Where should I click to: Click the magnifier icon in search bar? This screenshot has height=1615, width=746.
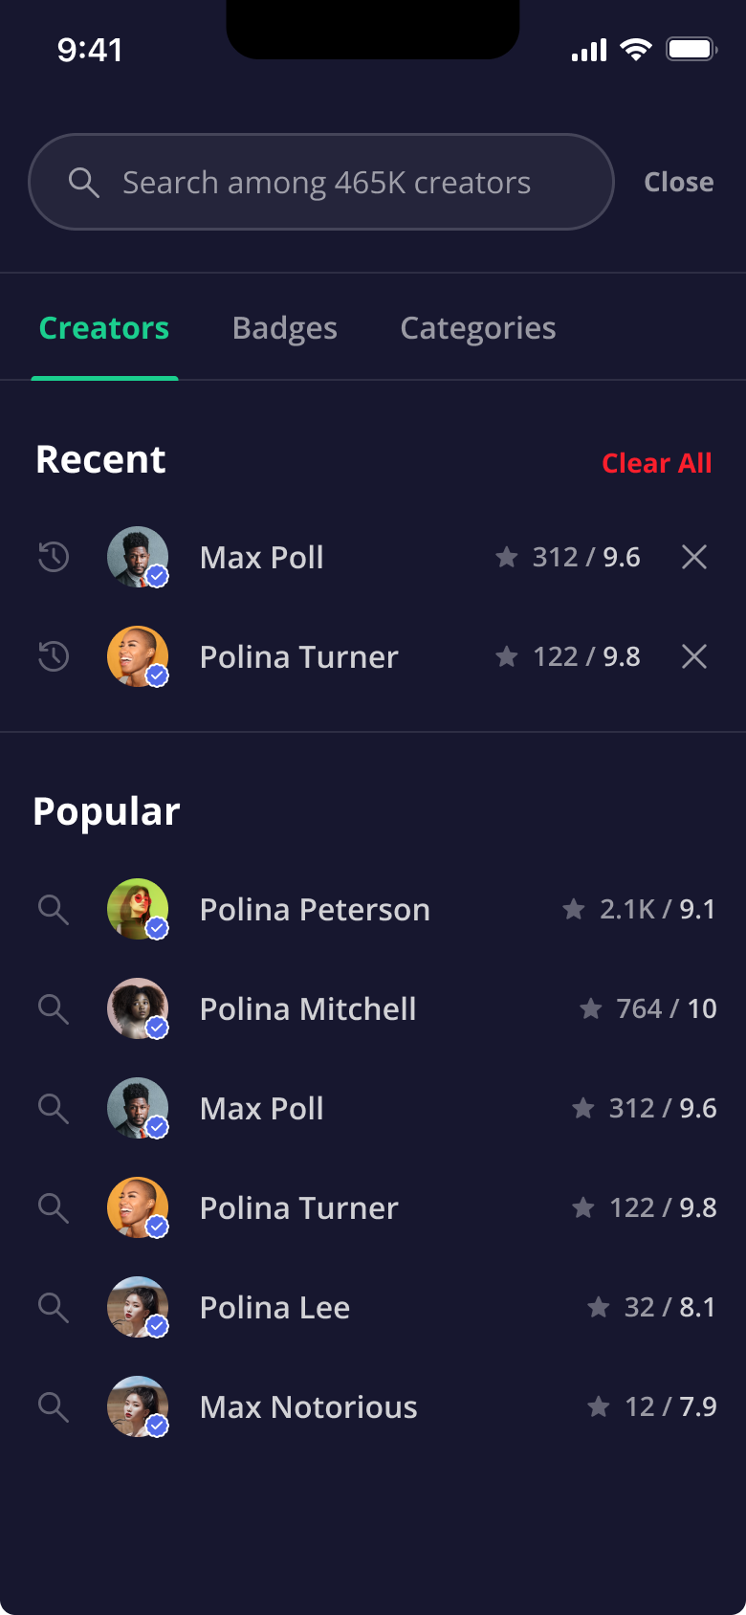pyautogui.click(x=84, y=182)
